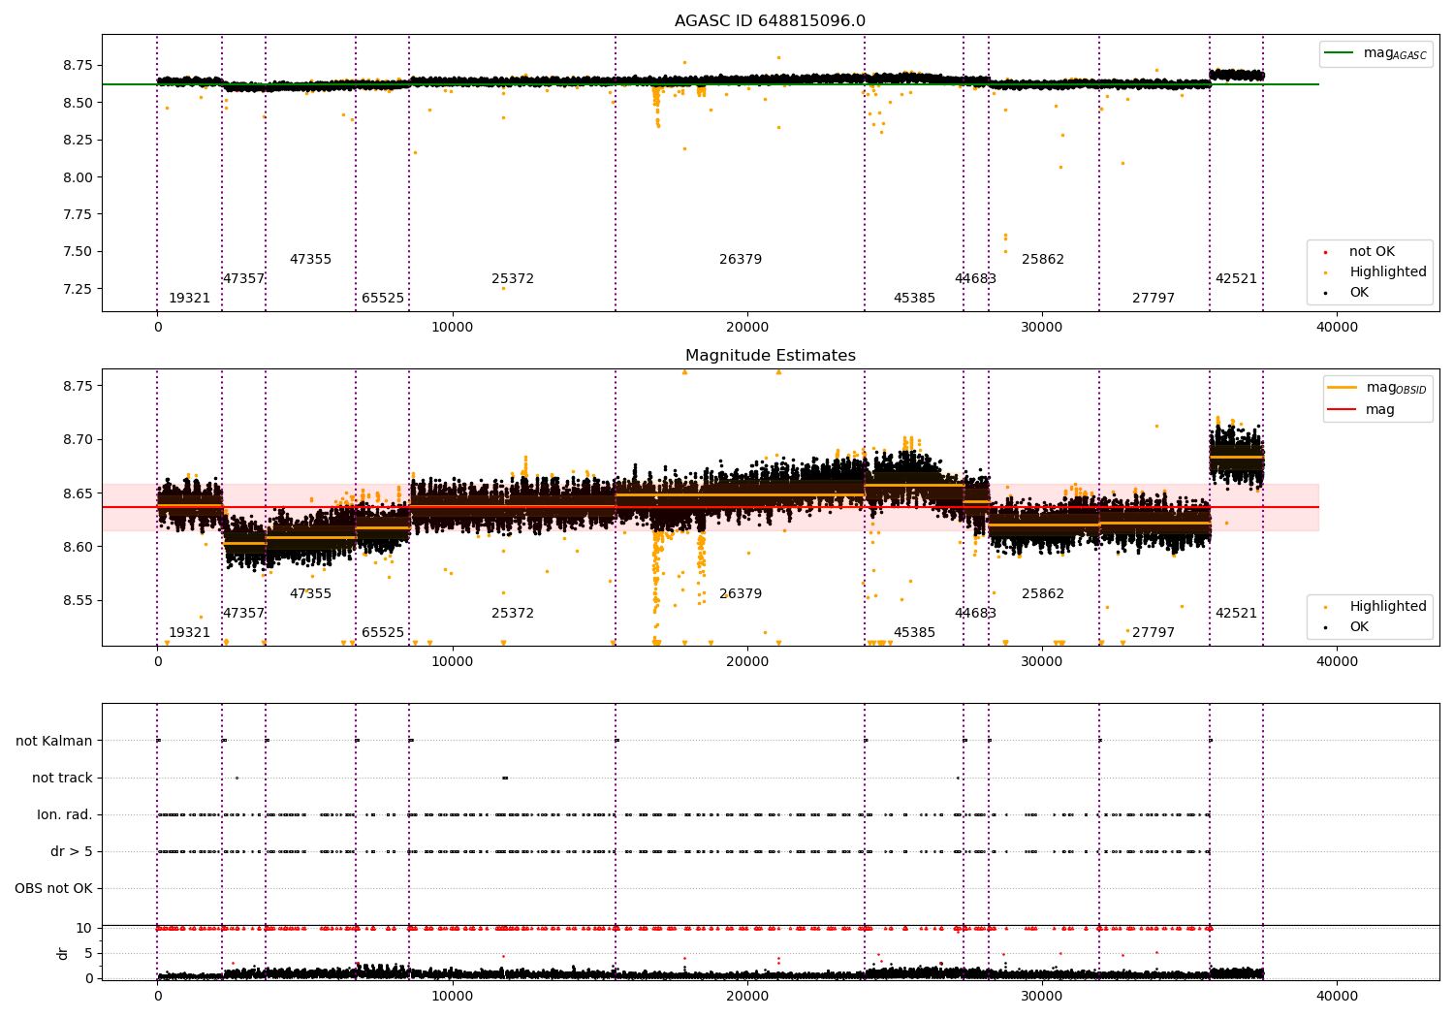The width and height of the screenshot is (1454, 1018).
Task: Click x-axis tick 30000 in bottom panel
Action: [1042, 996]
